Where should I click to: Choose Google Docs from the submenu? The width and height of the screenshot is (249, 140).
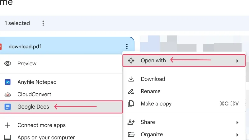[x=33, y=107]
